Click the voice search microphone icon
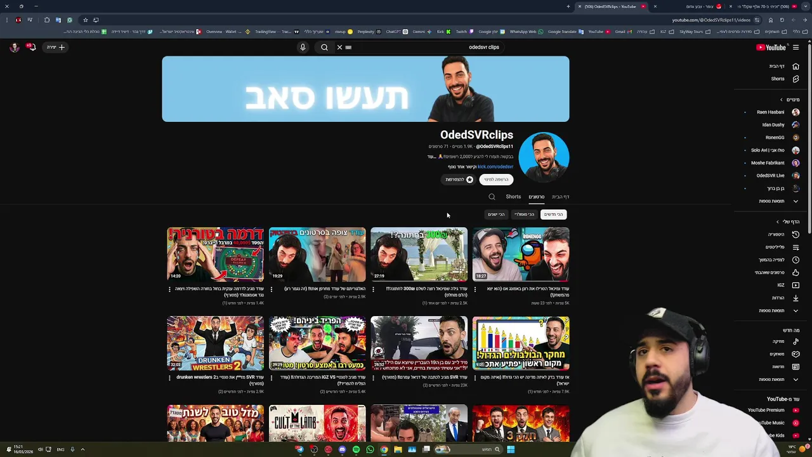Image resolution: width=812 pixels, height=457 pixels. tap(303, 47)
